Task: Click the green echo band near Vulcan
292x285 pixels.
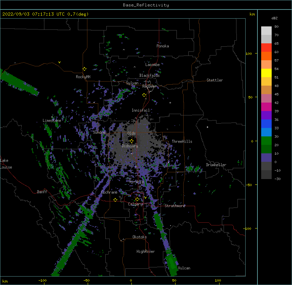Action: click(x=172, y=264)
